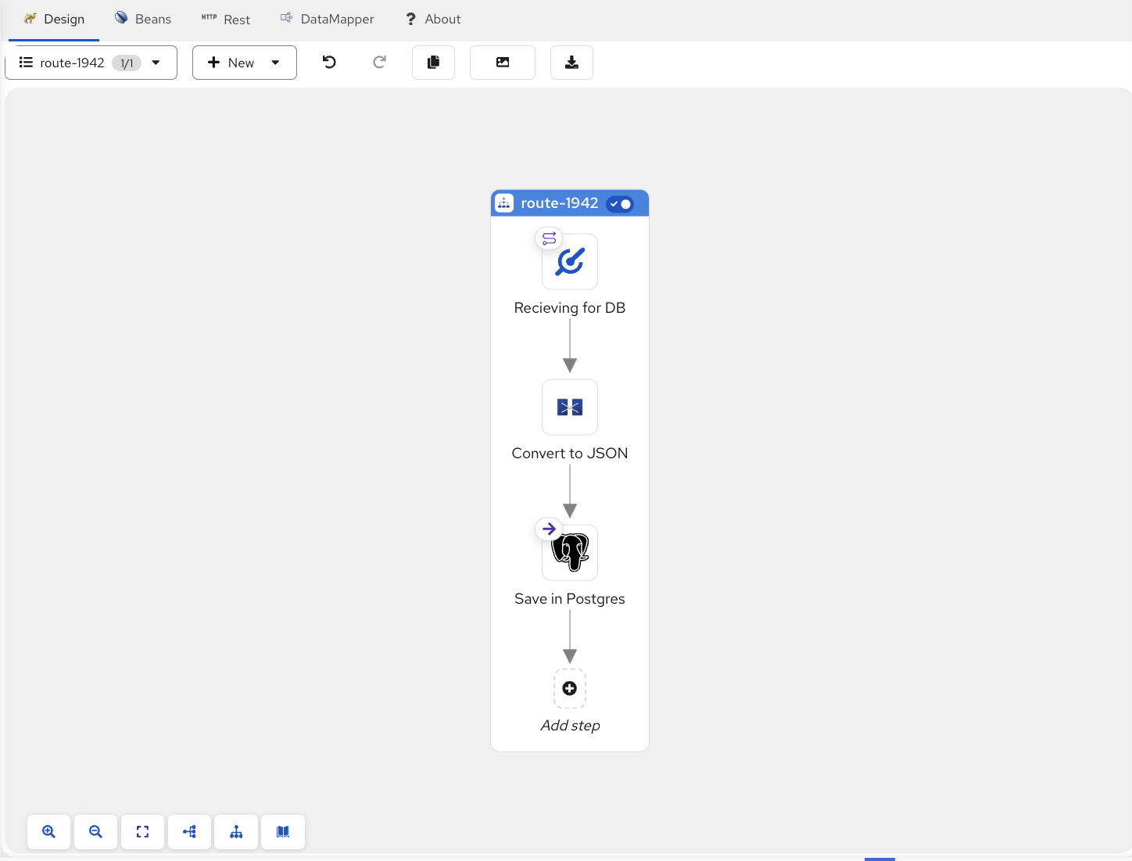Export the route as image
Screen dimensions: 1132x861
(x=503, y=63)
